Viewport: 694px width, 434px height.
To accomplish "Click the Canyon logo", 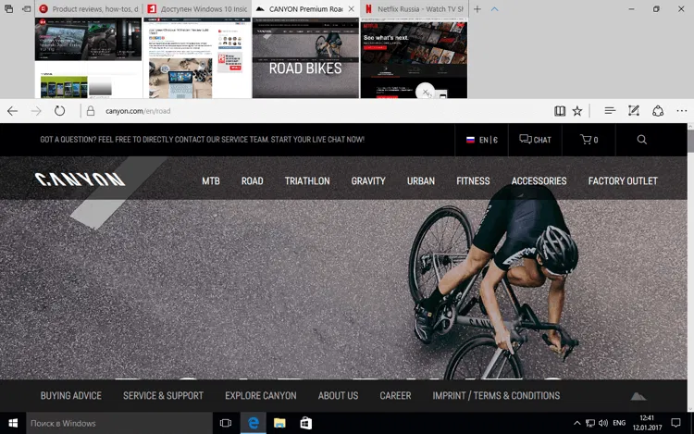I will [x=81, y=180].
